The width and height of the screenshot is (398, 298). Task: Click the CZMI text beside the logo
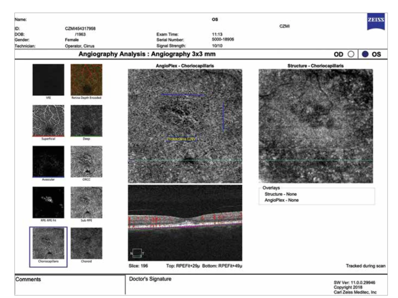[x=284, y=26]
